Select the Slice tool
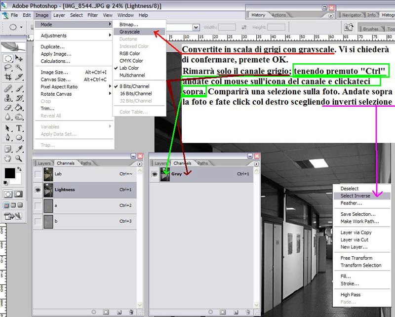Image resolution: width=395 pixels, height=317 pixels. [19, 77]
